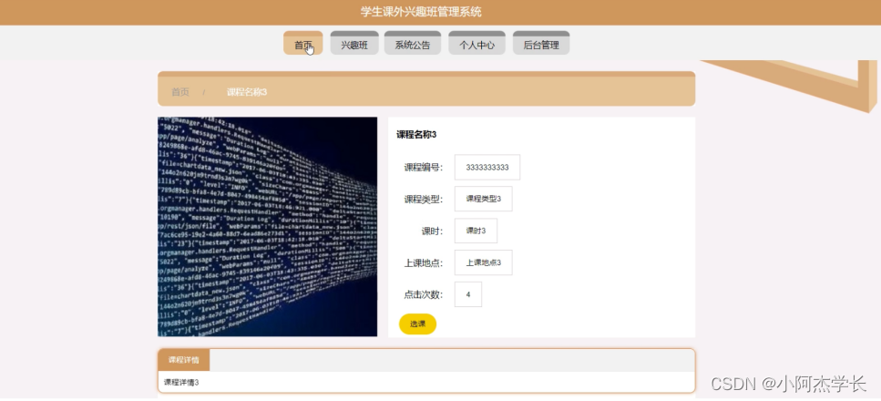Image resolution: width=881 pixels, height=401 pixels.
Task: Follow the 首页 breadcrumb link
Action: pos(180,92)
